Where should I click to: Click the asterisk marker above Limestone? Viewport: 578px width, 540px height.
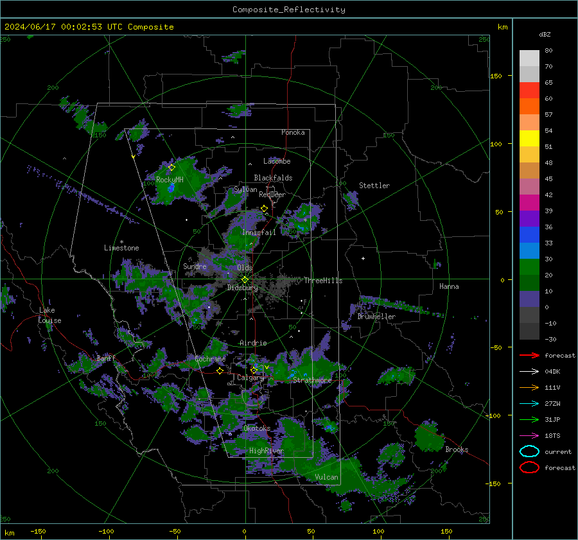121,242
